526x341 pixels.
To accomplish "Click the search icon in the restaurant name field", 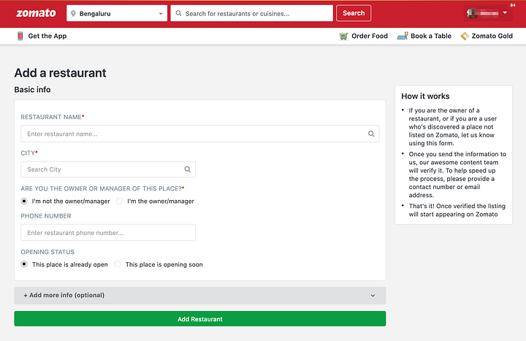I will coord(371,134).
